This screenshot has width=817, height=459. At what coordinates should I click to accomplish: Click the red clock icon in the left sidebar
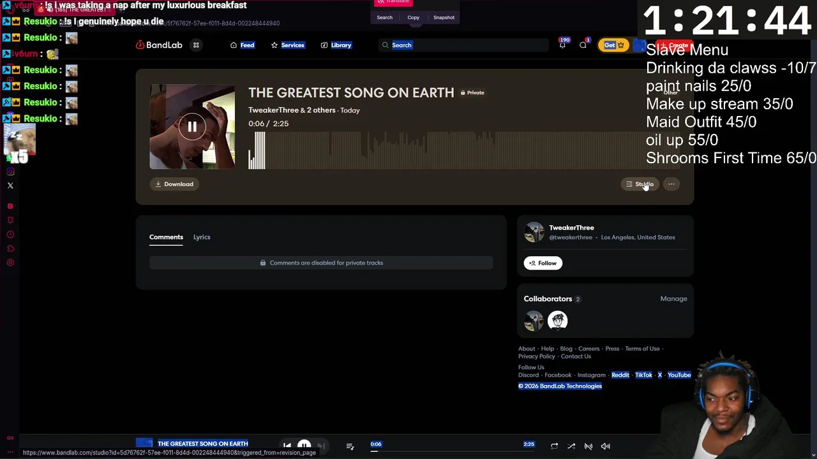pos(10,235)
